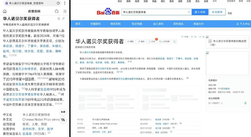The width and height of the screenshot is (251, 137).
Task: Open 诺贝尔奖 link in desktop first paragraph
Action: [88, 52]
